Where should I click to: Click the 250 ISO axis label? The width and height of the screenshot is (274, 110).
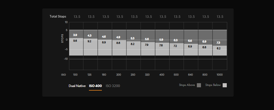pyautogui.click(x=133, y=74)
